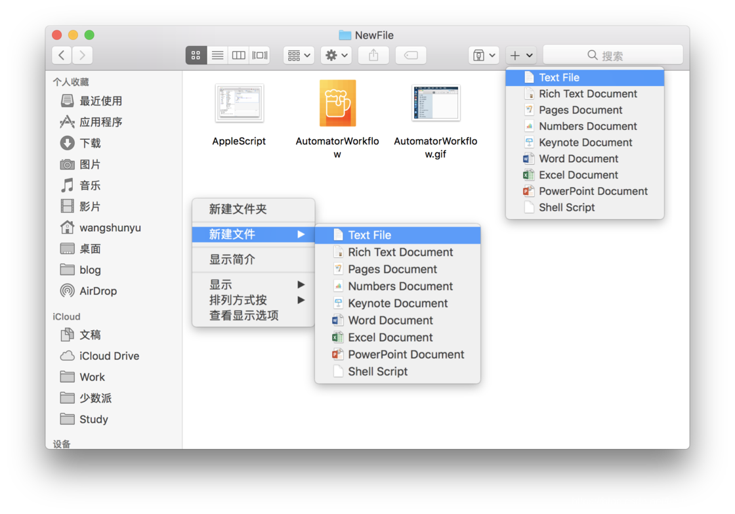Select Rich Text Document in toolbar dropdown
Screen dimensions: 735x514
(x=585, y=94)
